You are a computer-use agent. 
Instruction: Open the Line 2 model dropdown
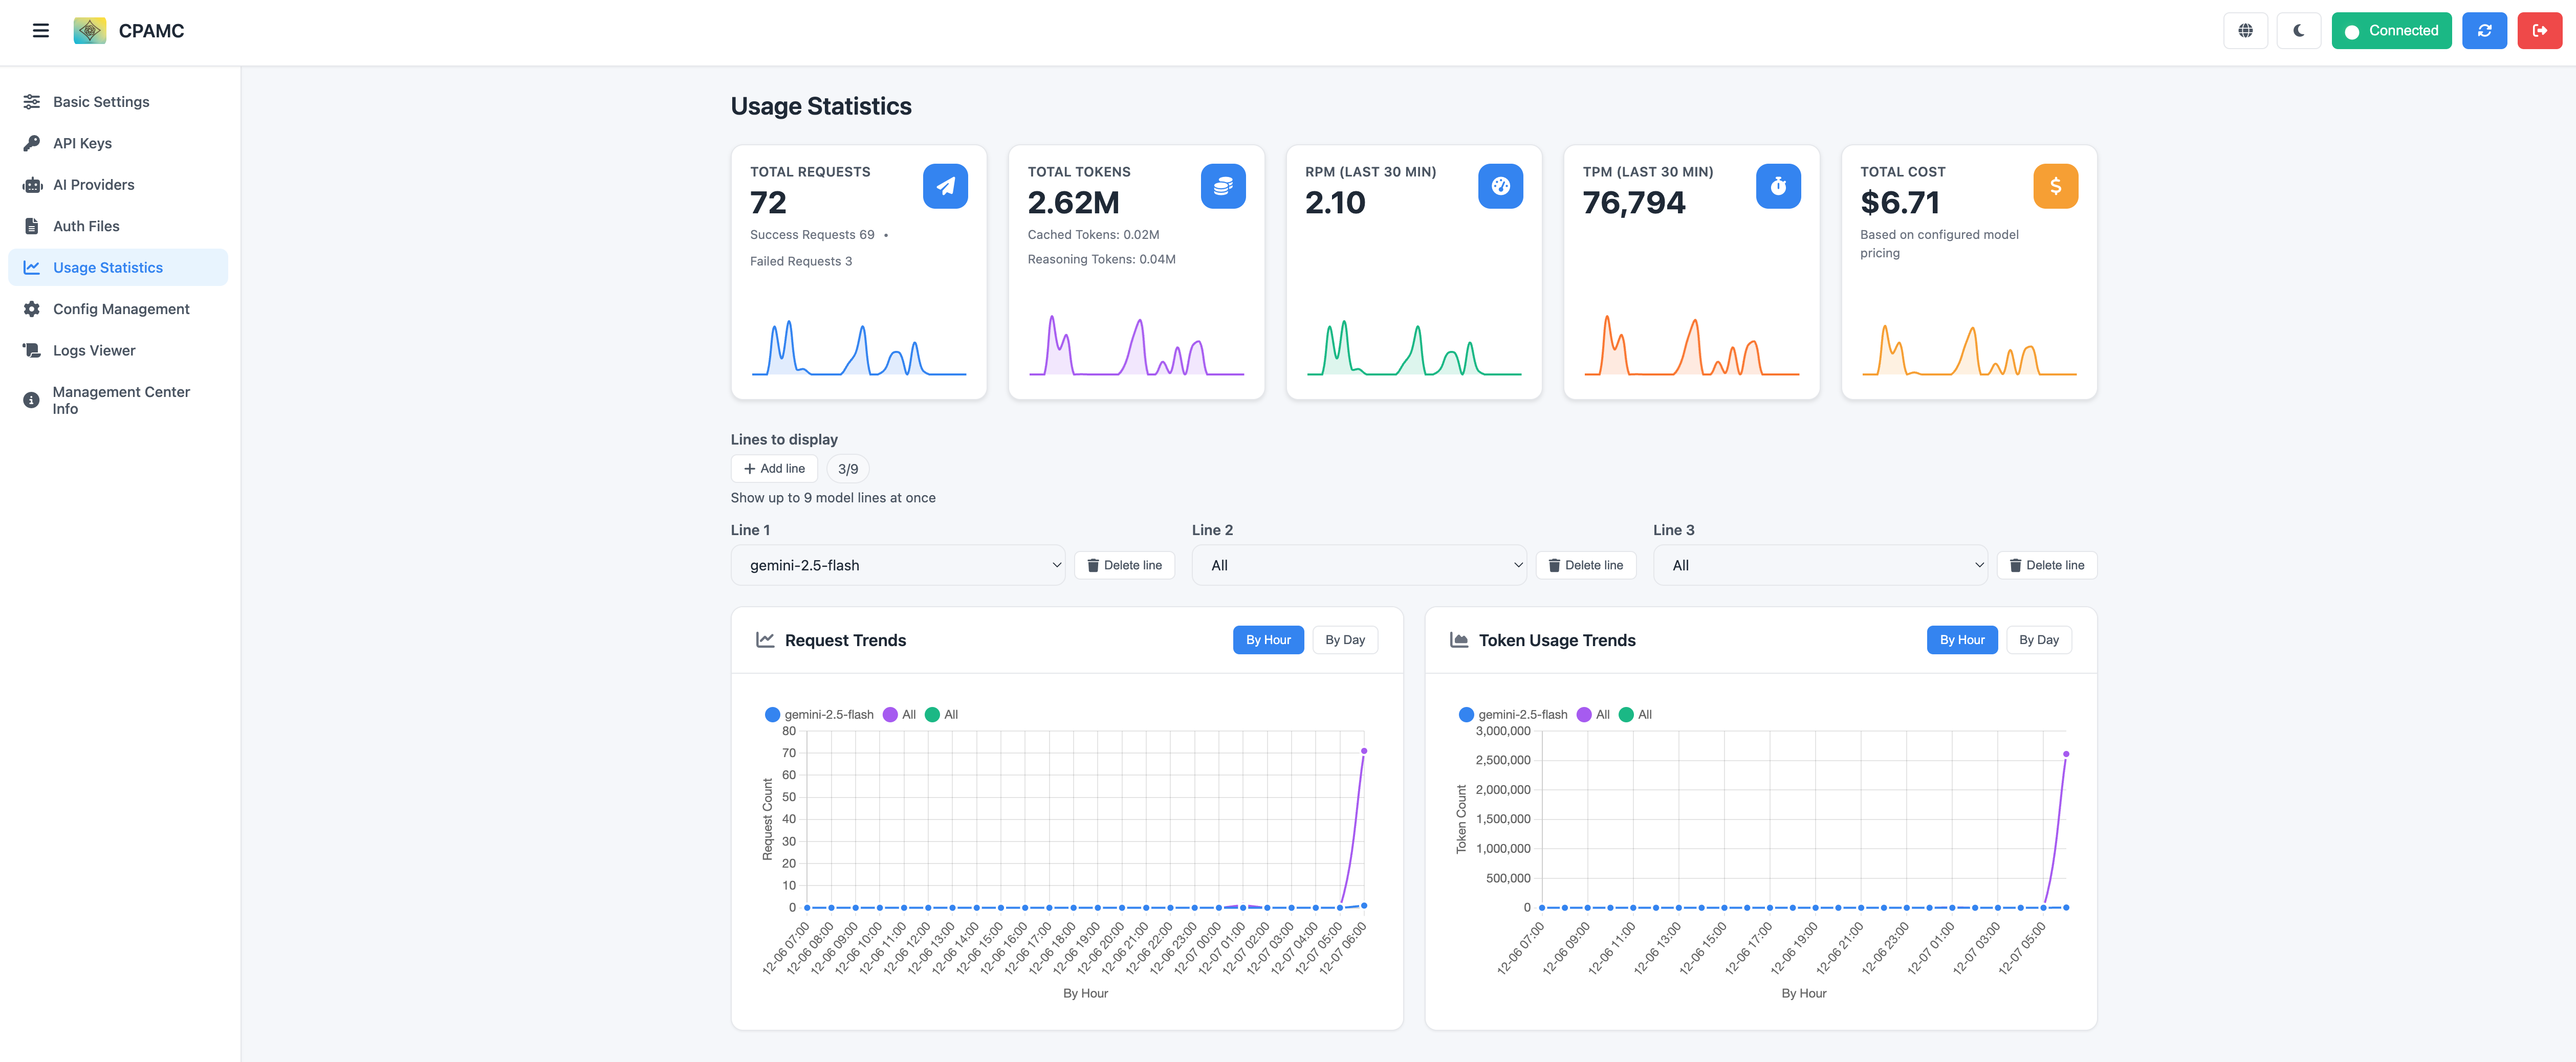pyautogui.click(x=1358, y=565)
